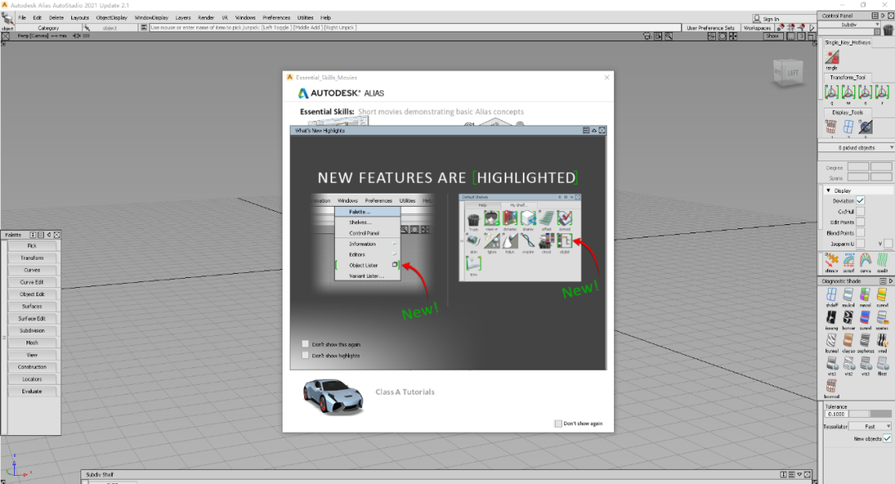Image resolution: width=895 pixels, height=484 pixels.
Task: Open the Tessellator Fast dropdown
Action: tap(870, 426)
